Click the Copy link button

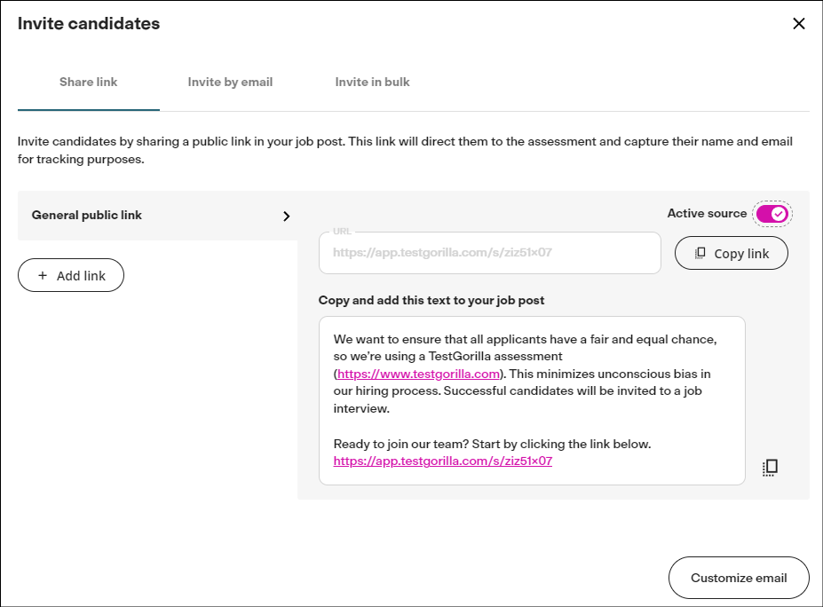(x=732, y=254)
